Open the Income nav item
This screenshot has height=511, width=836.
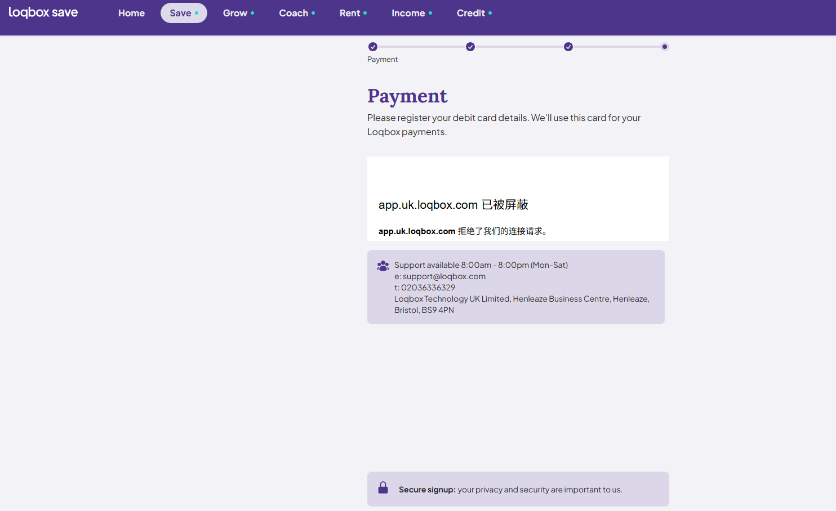tap(412, 13)
